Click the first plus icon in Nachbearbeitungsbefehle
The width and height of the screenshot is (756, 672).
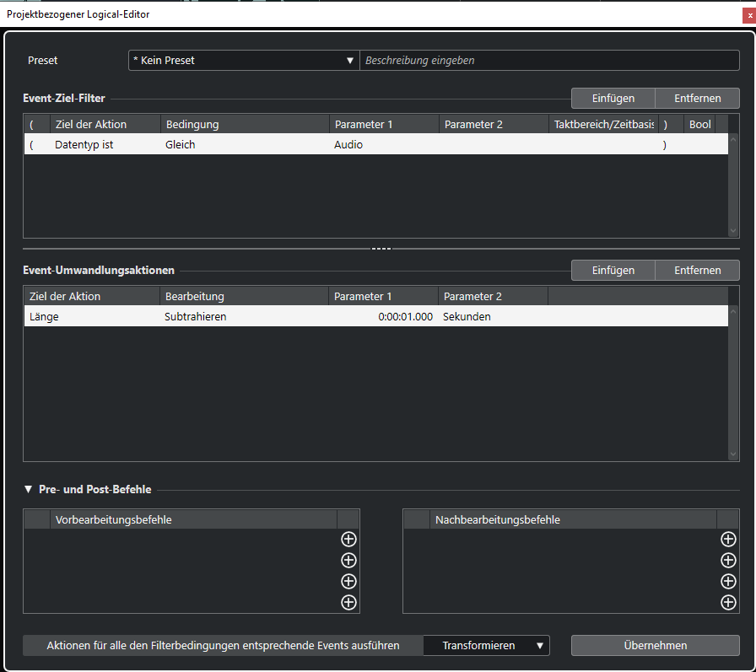point(728,539)
